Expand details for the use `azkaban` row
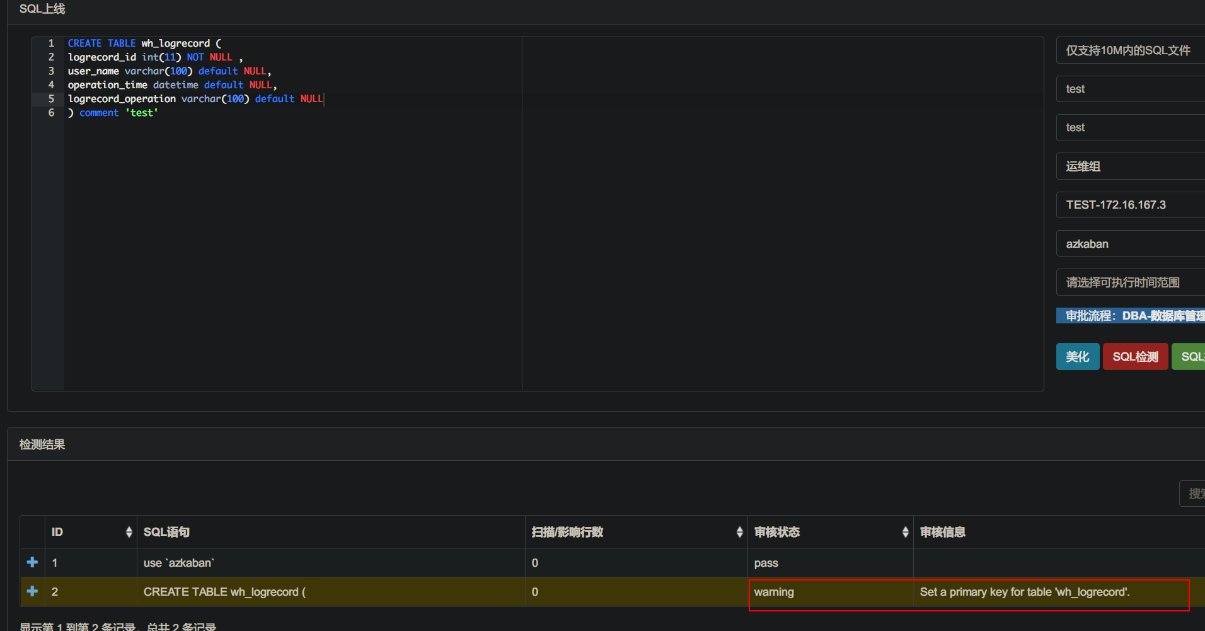The width and height of the screenshot is (1205, 631). [x=32, y=562]
